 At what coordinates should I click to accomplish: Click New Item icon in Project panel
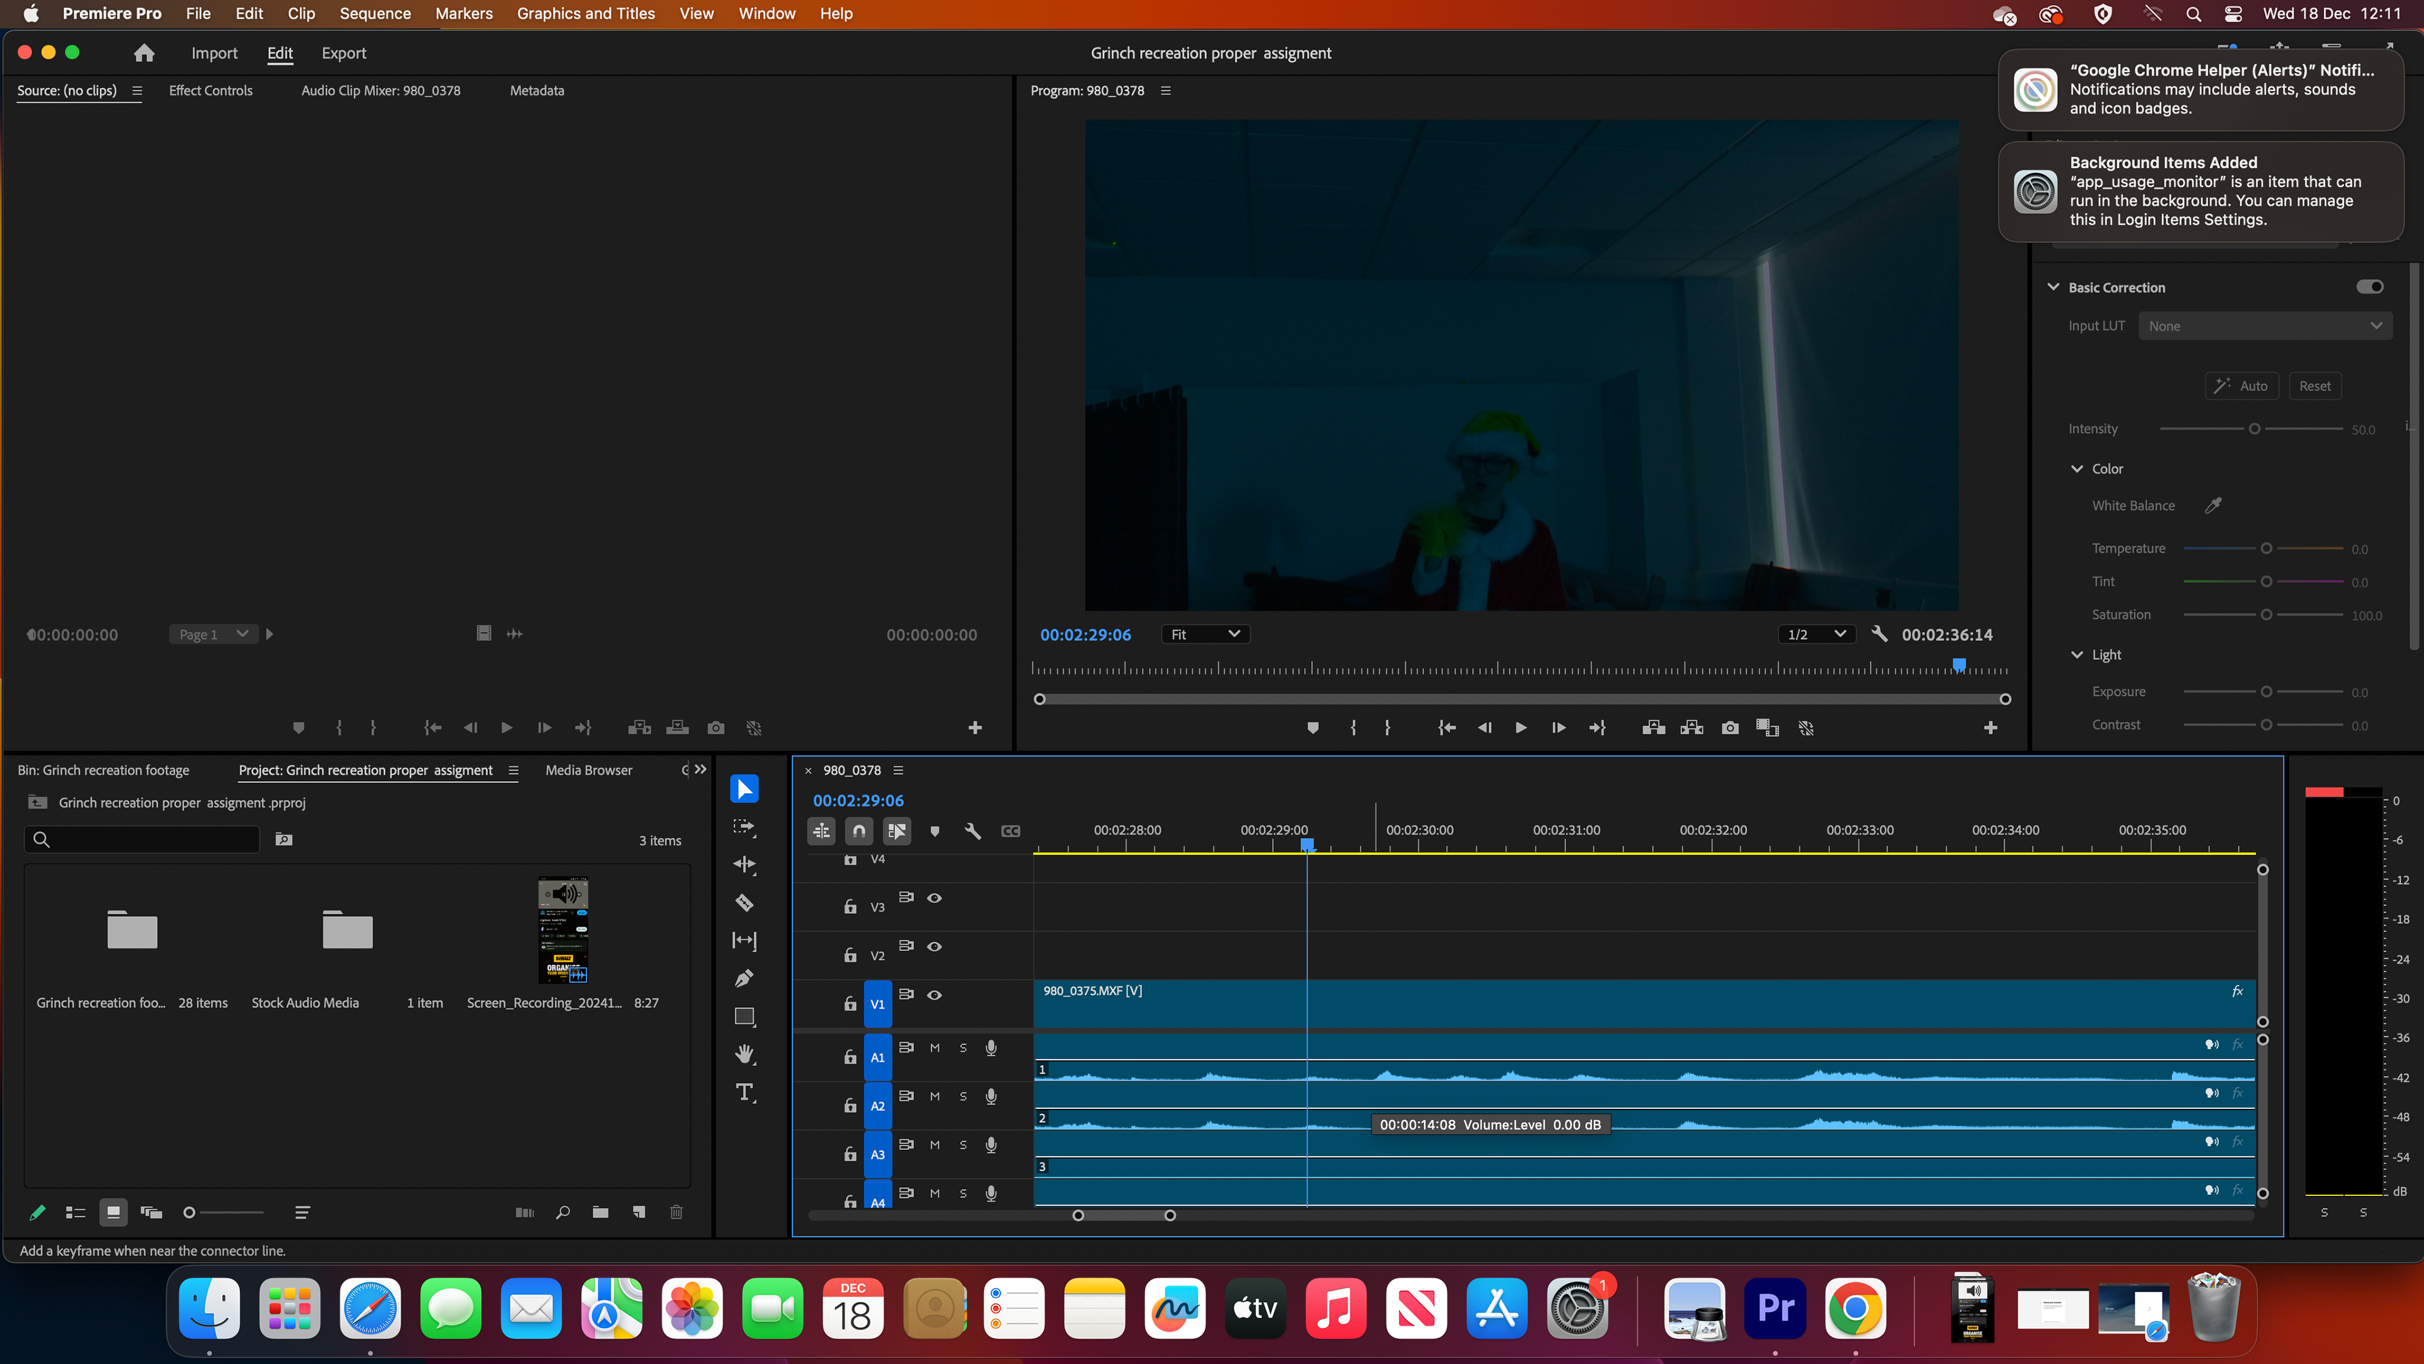coord(638,1212)
